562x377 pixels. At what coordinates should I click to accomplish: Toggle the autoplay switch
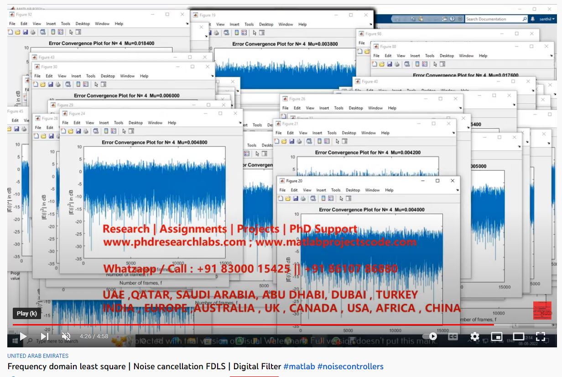click(x=430, y=336)
